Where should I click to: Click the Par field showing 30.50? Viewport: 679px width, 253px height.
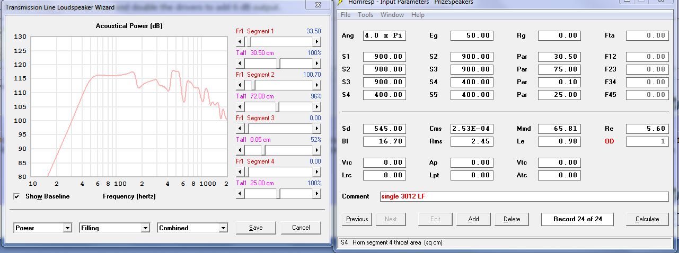tap(559, 57)
